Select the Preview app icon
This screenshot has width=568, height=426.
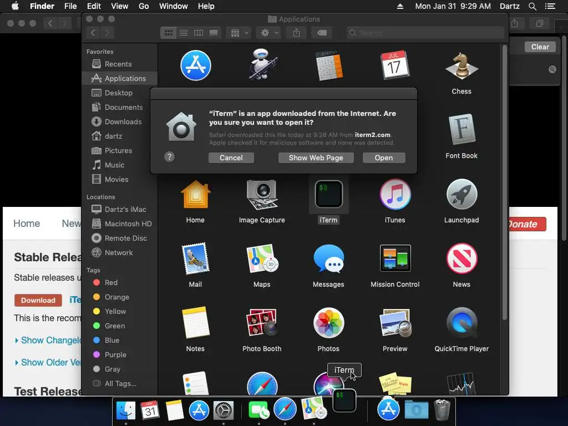[395, 323]
